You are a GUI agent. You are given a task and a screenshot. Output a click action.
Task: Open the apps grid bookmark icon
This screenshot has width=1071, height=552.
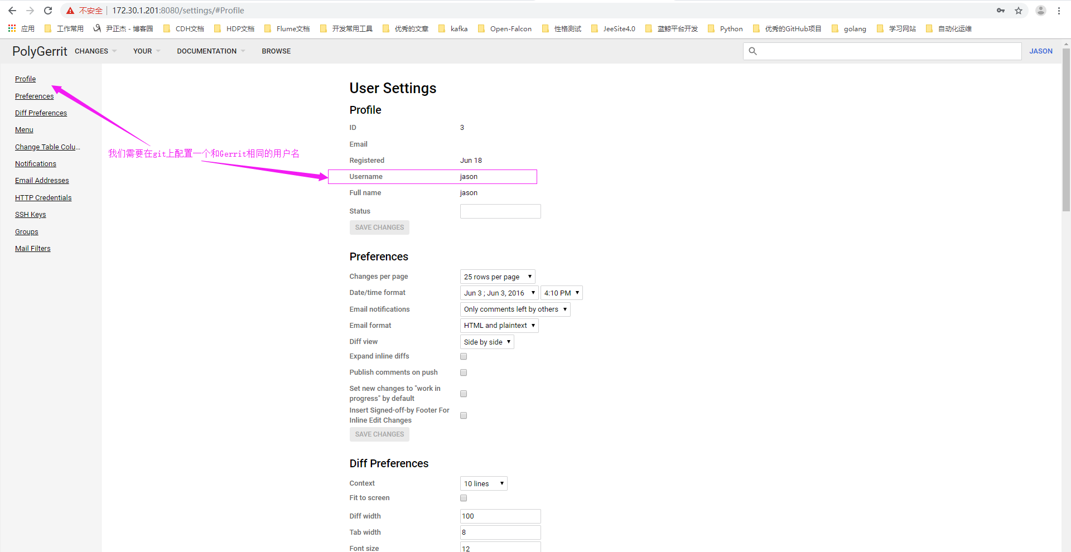12,28
